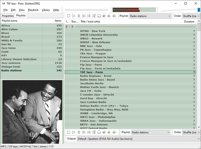Screen dimensions: 201x149
Task: Open the File menu
Action: (x=5, y=10)
